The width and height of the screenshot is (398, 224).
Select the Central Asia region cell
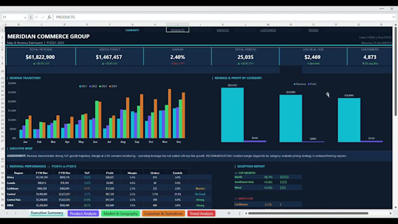(13, 199)
